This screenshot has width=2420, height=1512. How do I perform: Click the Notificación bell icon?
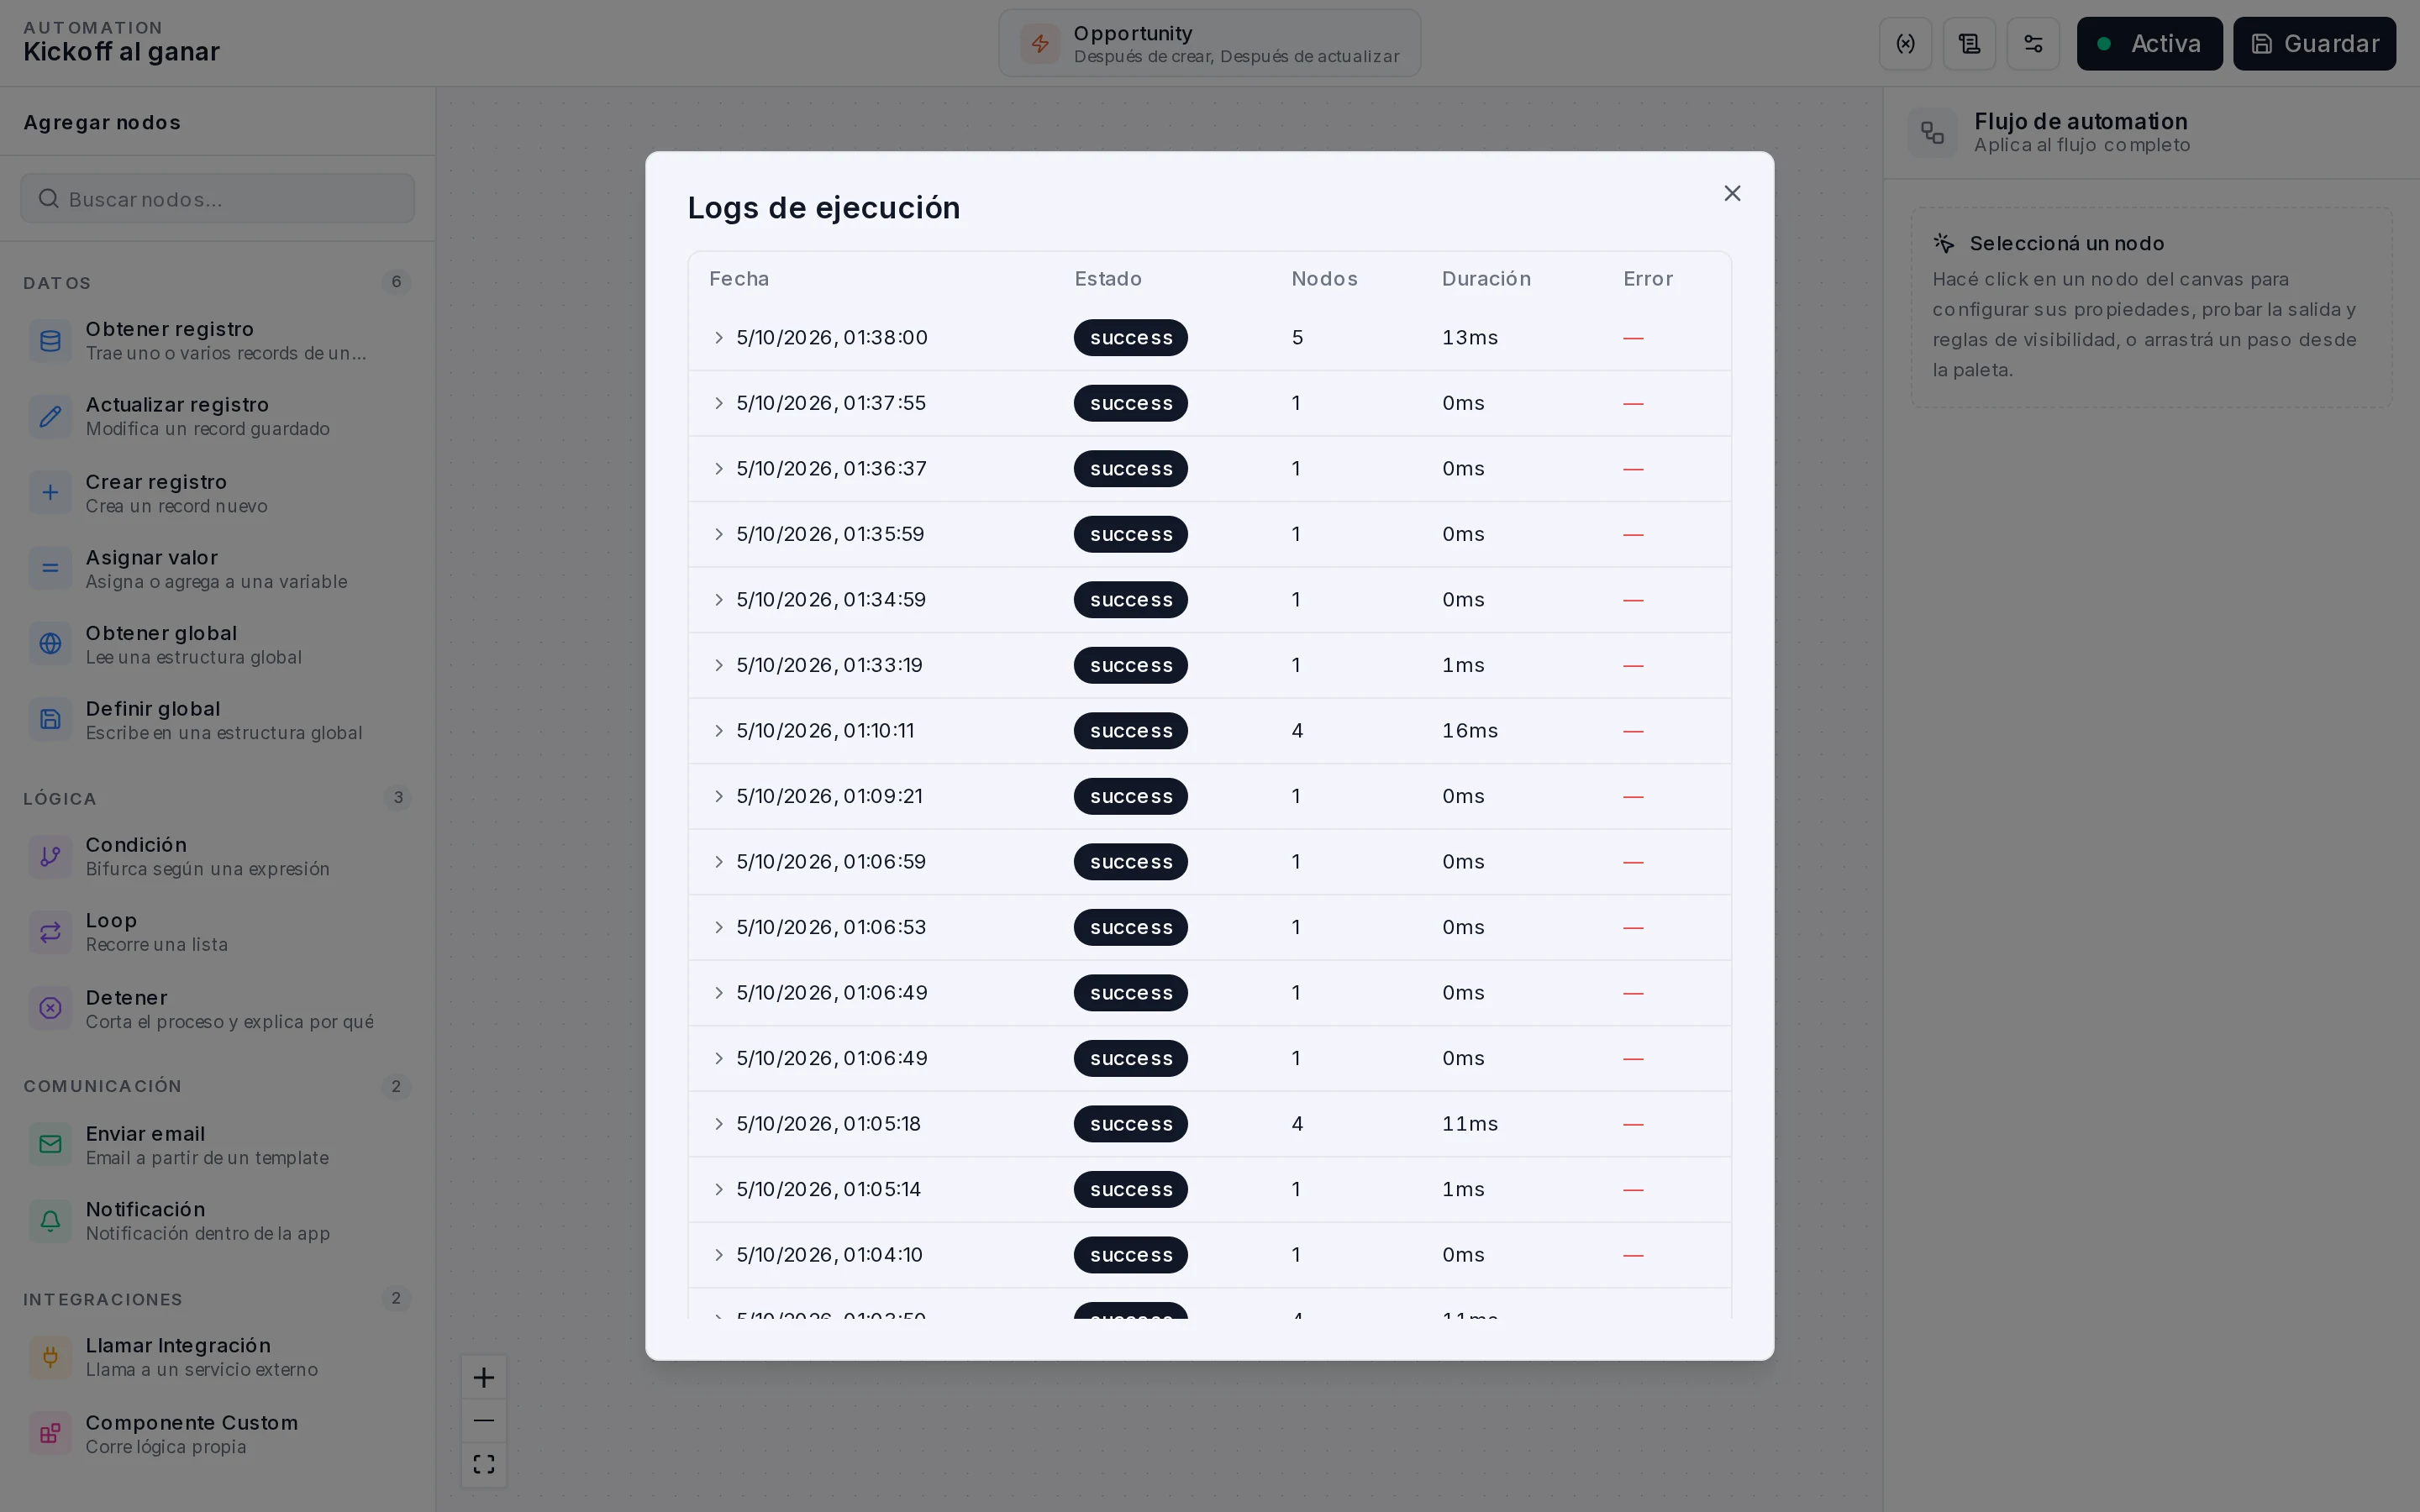click(50, 1220)
